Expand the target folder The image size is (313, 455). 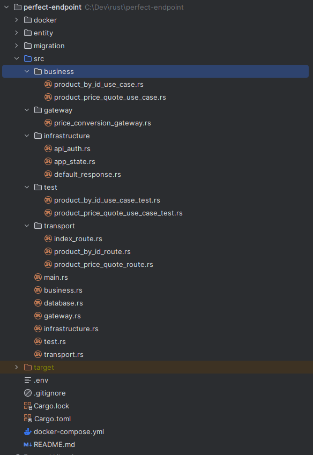(17, 367)
